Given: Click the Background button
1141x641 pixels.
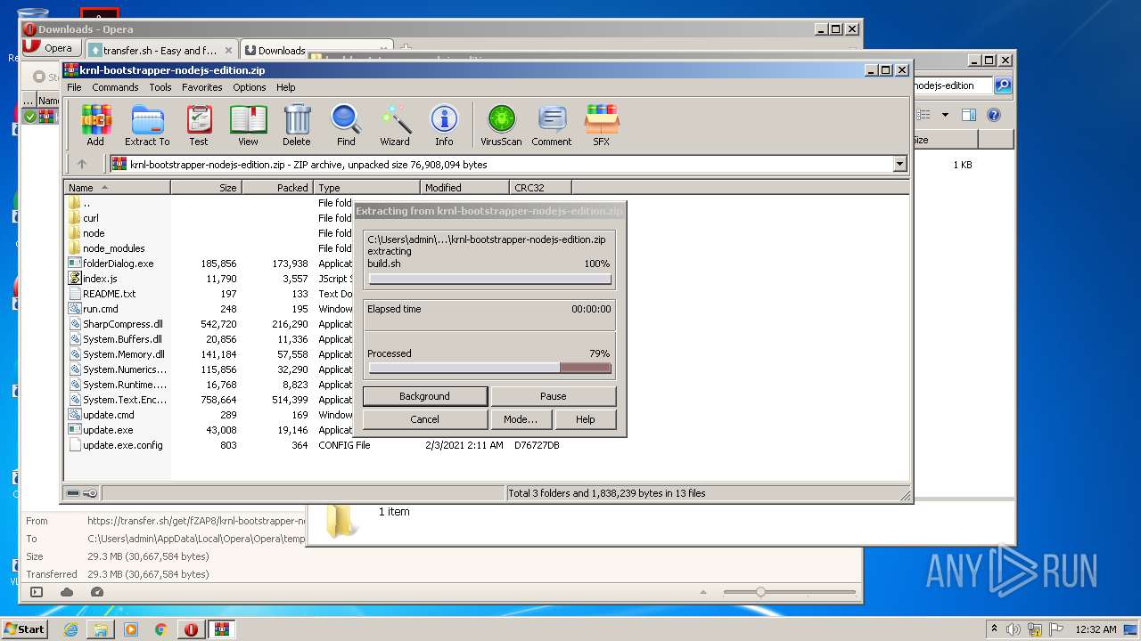Looking at the screenshot, I should (424, 396).
